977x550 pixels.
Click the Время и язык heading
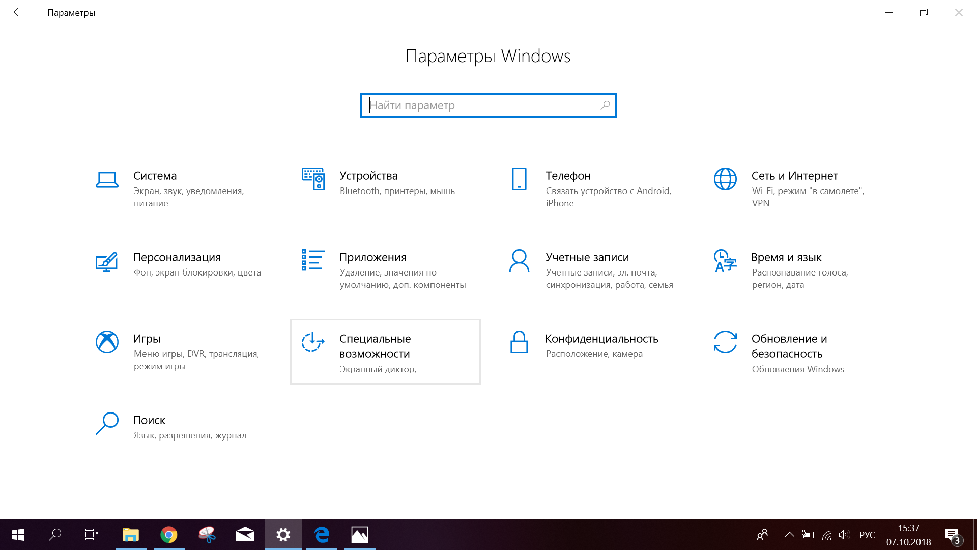[x=787, y=257]
